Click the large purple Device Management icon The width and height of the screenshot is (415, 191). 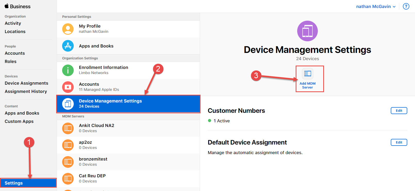pyautogui.click(x=307, y=31)
